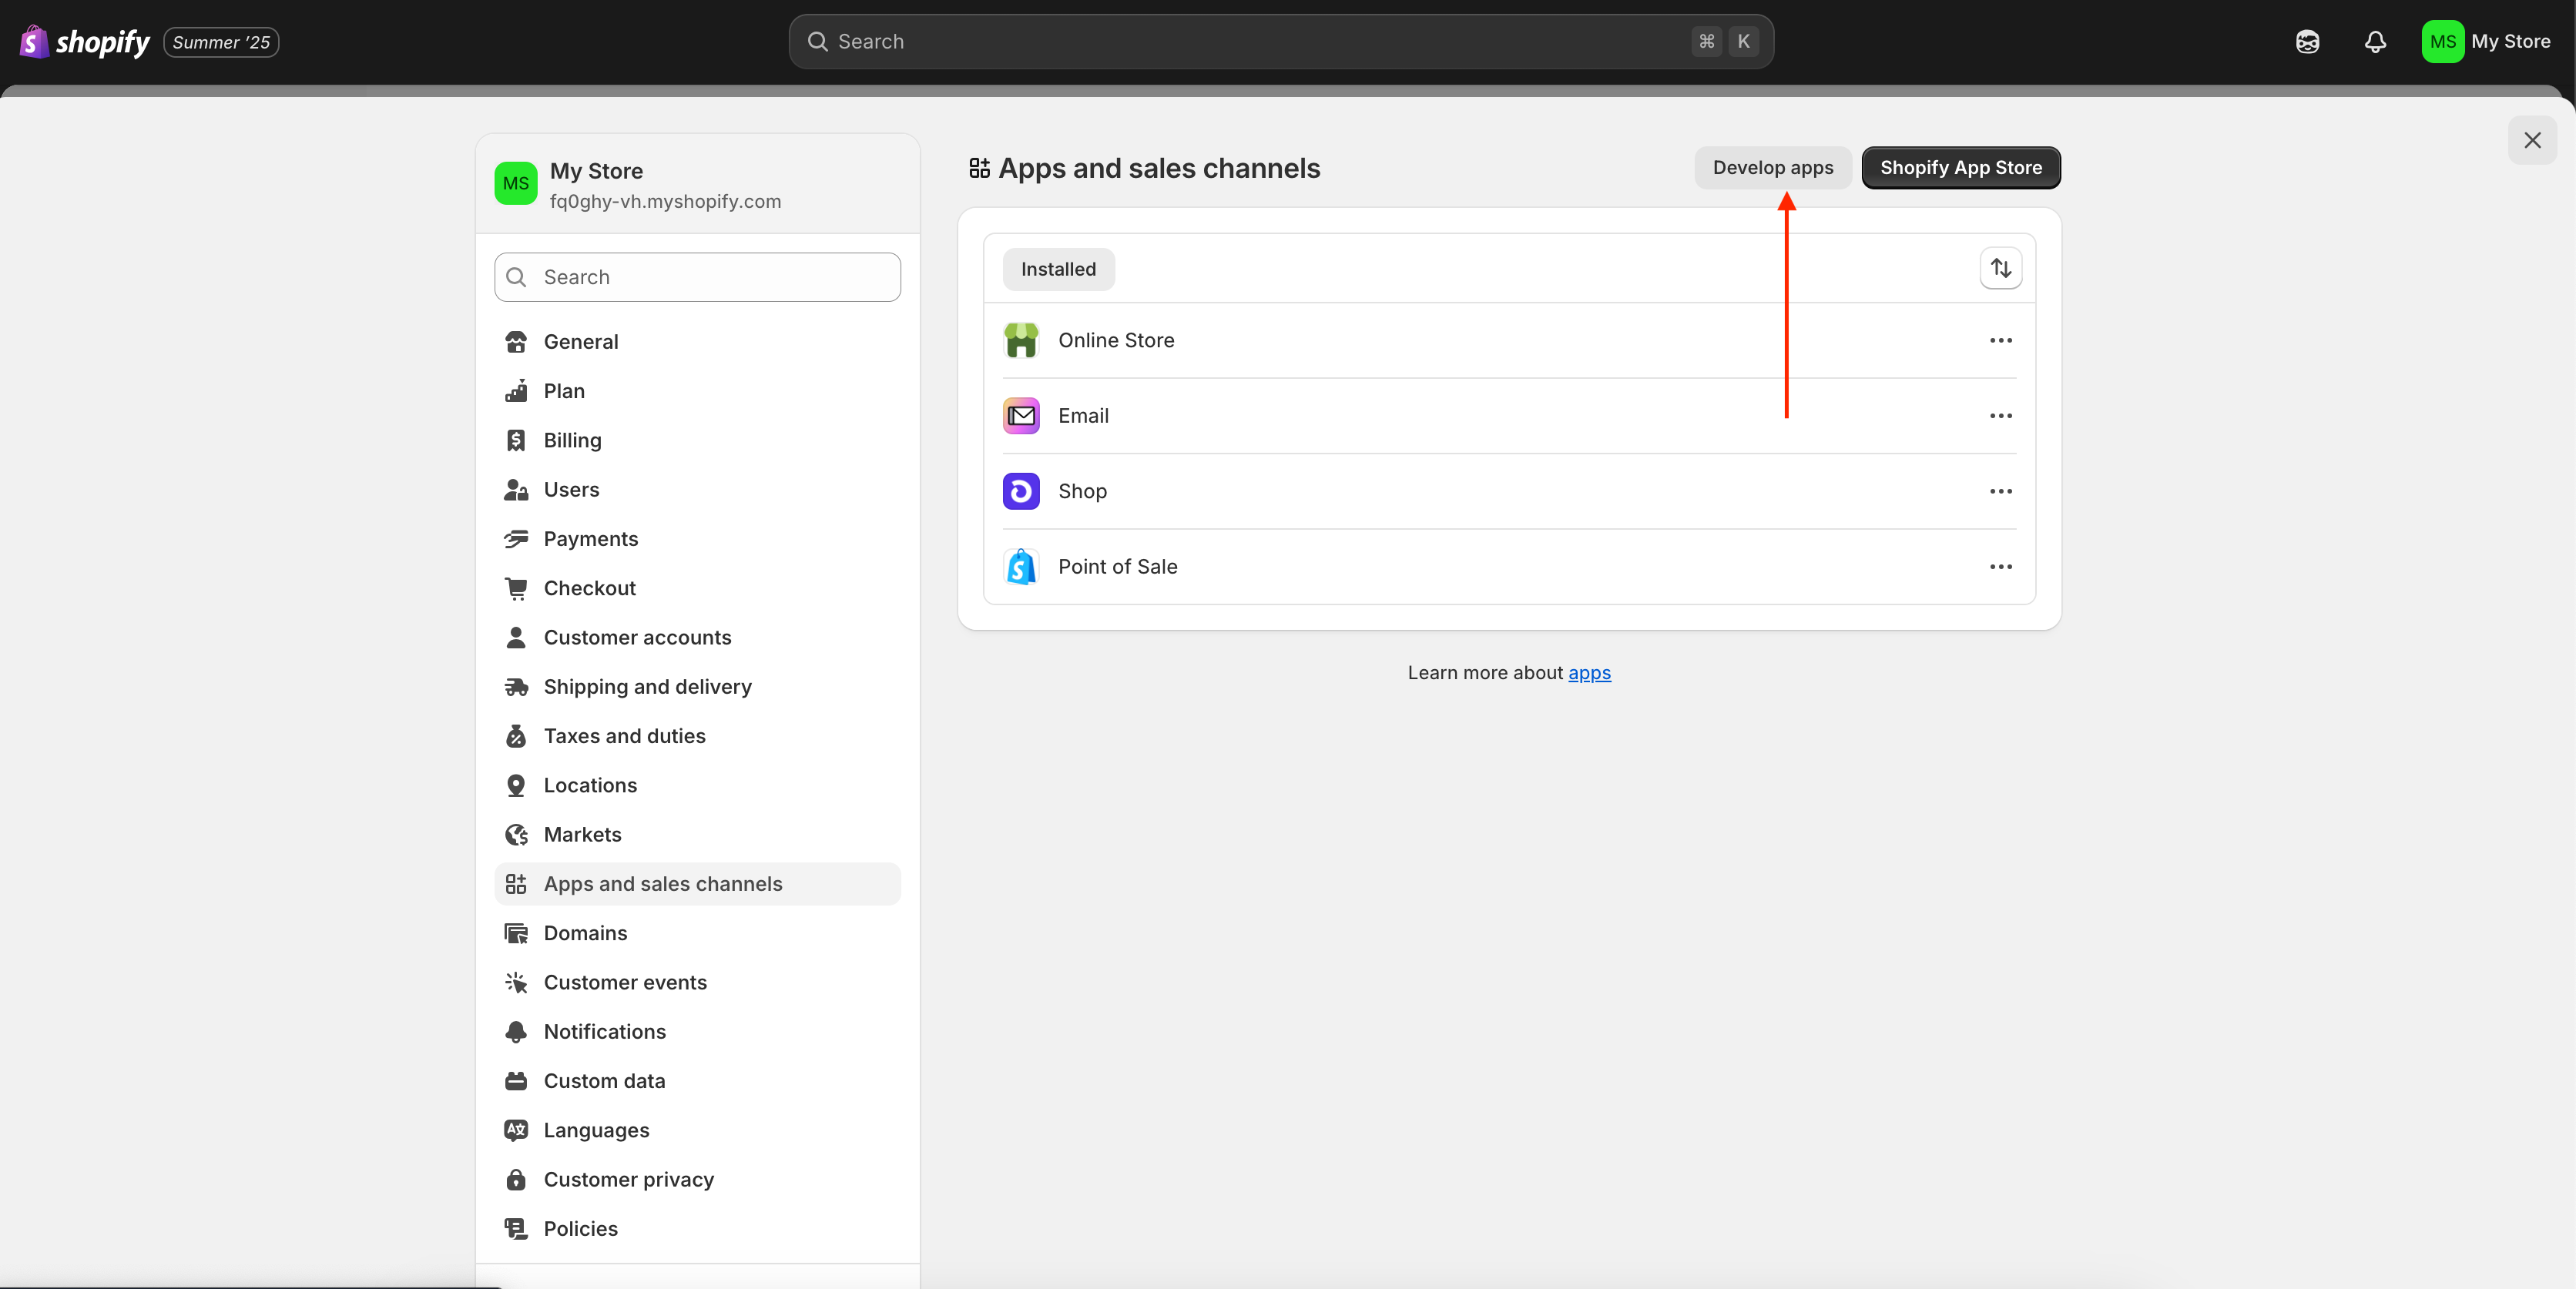Select the Installed tab

point(1058,270)
